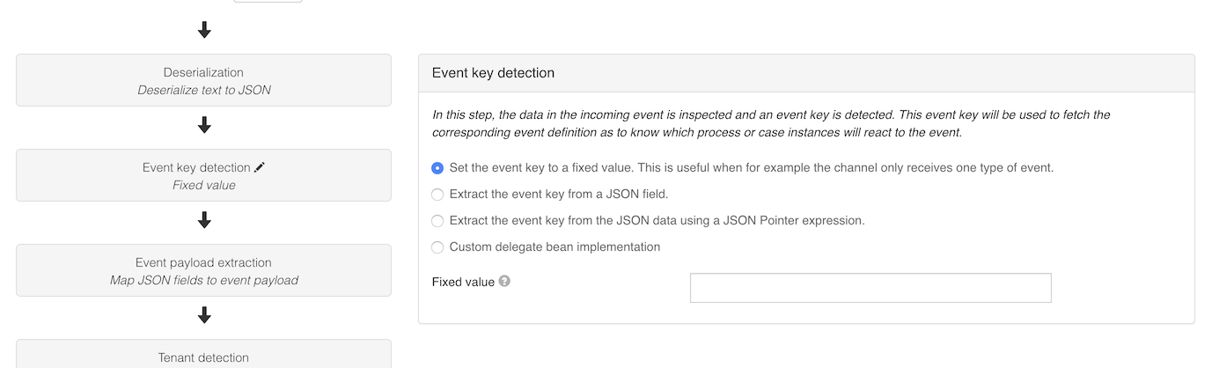Choose 'Extract the event key from a JSON field'
This screenshot has height=368, width=1212.
[x=437, y=195]
